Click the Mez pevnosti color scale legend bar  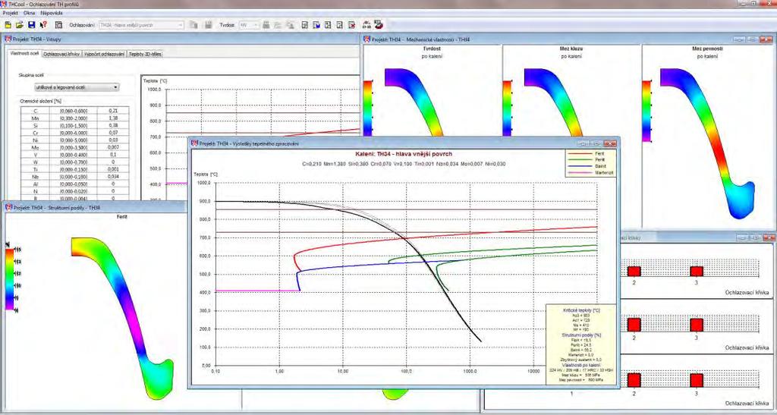[646, 111]
